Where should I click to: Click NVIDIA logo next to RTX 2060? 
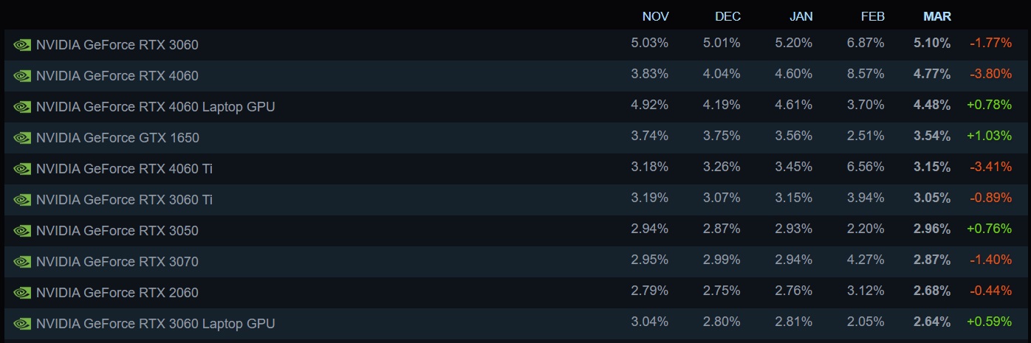pos(22,293)
